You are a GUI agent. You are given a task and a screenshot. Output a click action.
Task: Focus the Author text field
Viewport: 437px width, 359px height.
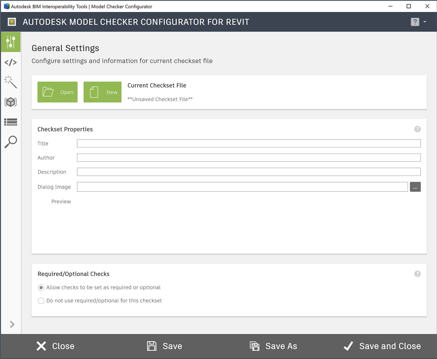249,158
